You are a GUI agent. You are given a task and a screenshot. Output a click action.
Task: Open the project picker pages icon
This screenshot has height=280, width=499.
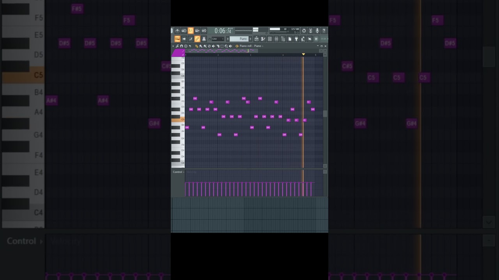tap(290, 39)
